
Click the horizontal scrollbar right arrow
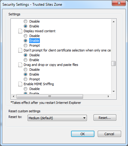[109, 97]
